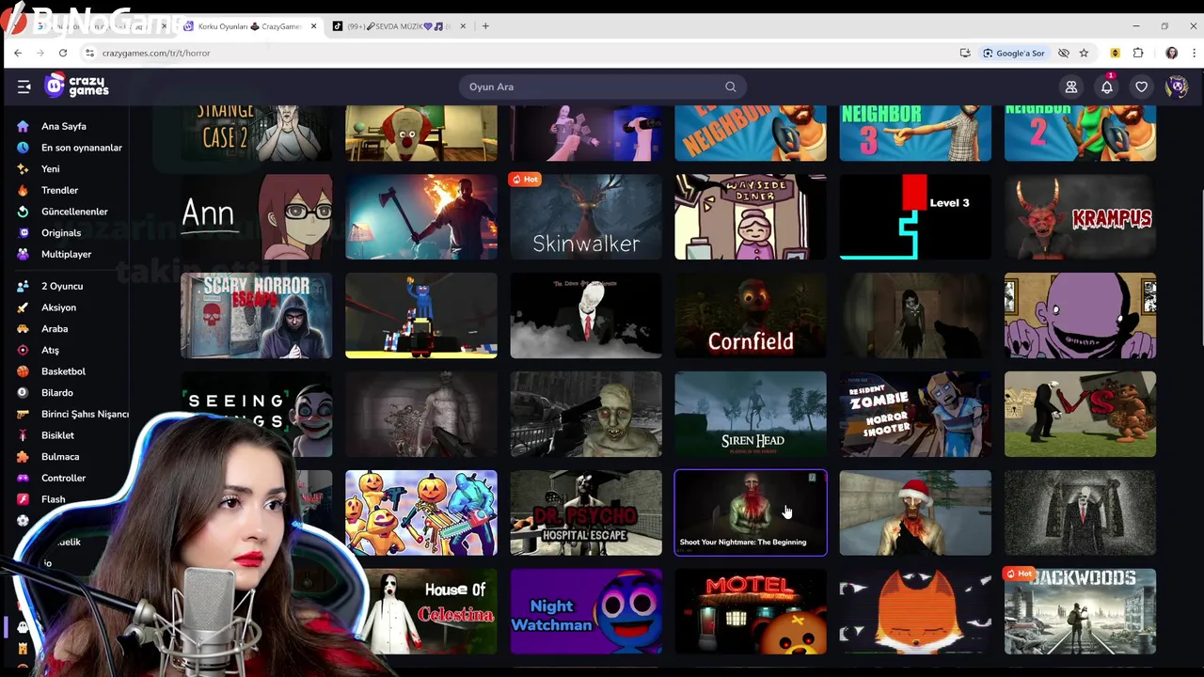Open the Skinwalker game thumbnail
Viewport: 1204px width, 677px height.
[x=585, y=217]
